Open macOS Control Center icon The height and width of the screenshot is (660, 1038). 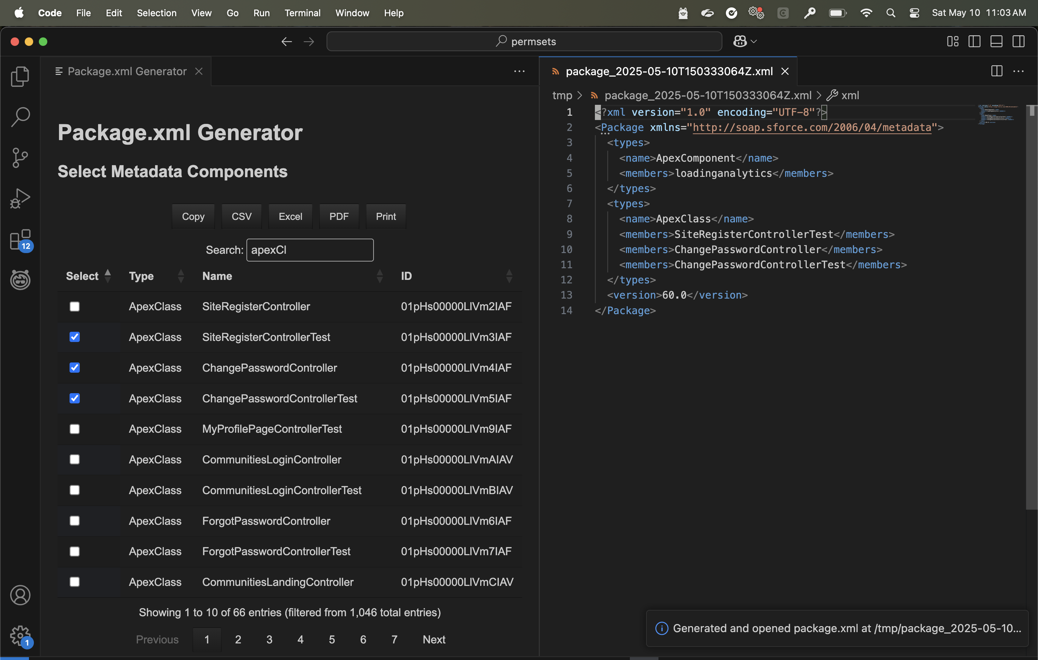914,13
